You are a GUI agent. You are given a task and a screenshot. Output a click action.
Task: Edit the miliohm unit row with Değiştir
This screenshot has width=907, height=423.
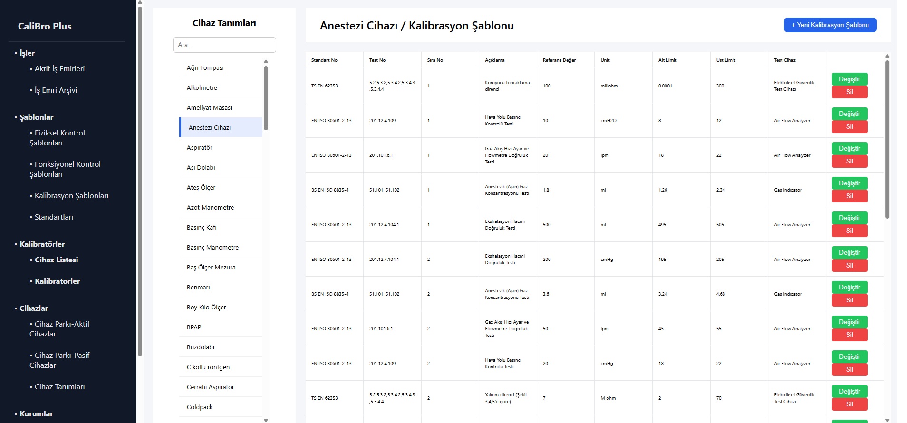(x=849, y=79)
